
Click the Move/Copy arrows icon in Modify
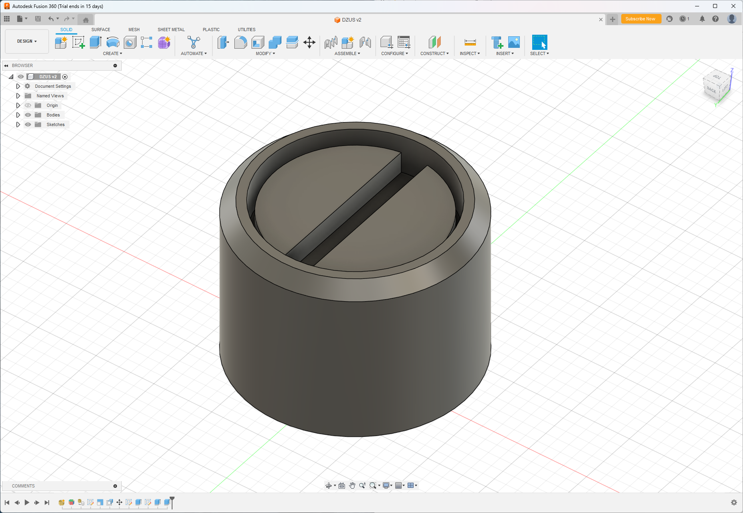pos(309,42)
